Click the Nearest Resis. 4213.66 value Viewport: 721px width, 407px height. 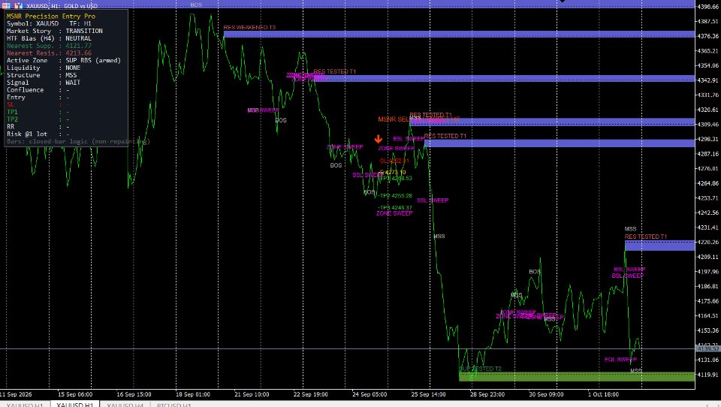[x=79, y=53]
